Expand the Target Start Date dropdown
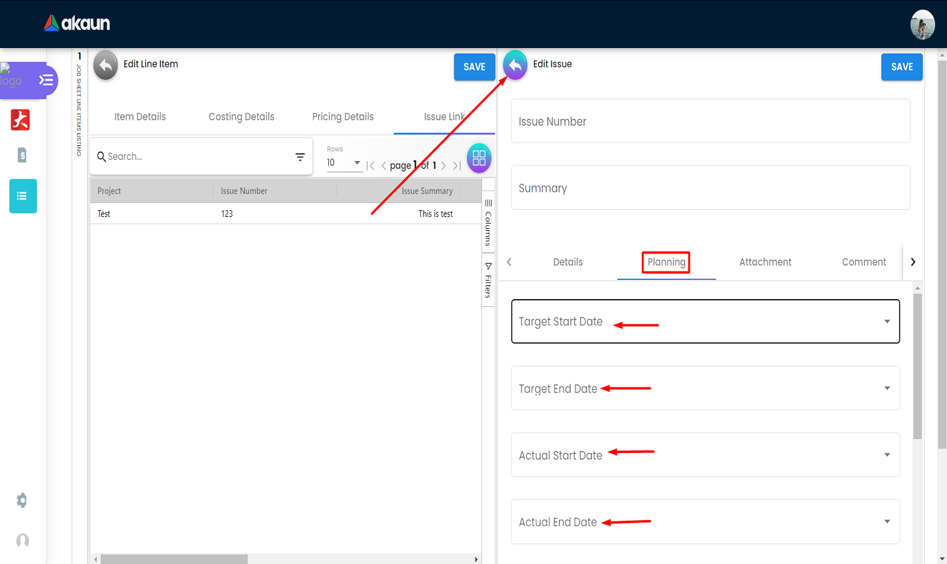This screenshot has height=564, width=947. [x=886, y=321]
